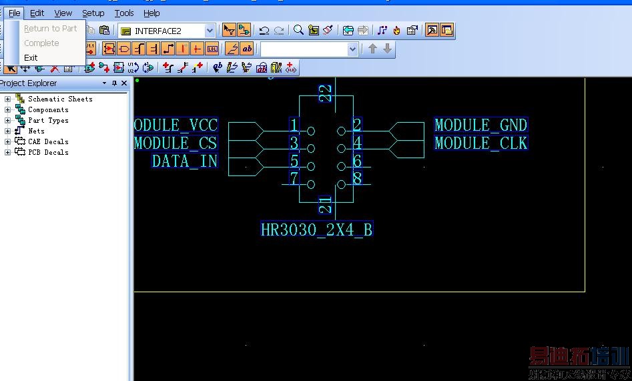Pin the Project Explorer panel
The width and height of the screenshot is (632, 381).
[115, 83]
